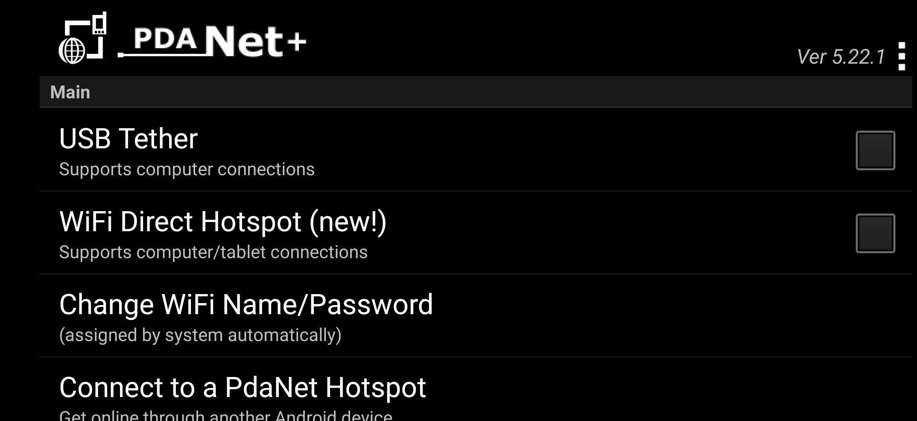Expand the overflow menu at top right
The width and height of the screenshot is (917, 421).
pyautogui.click(x=902, y=56)
